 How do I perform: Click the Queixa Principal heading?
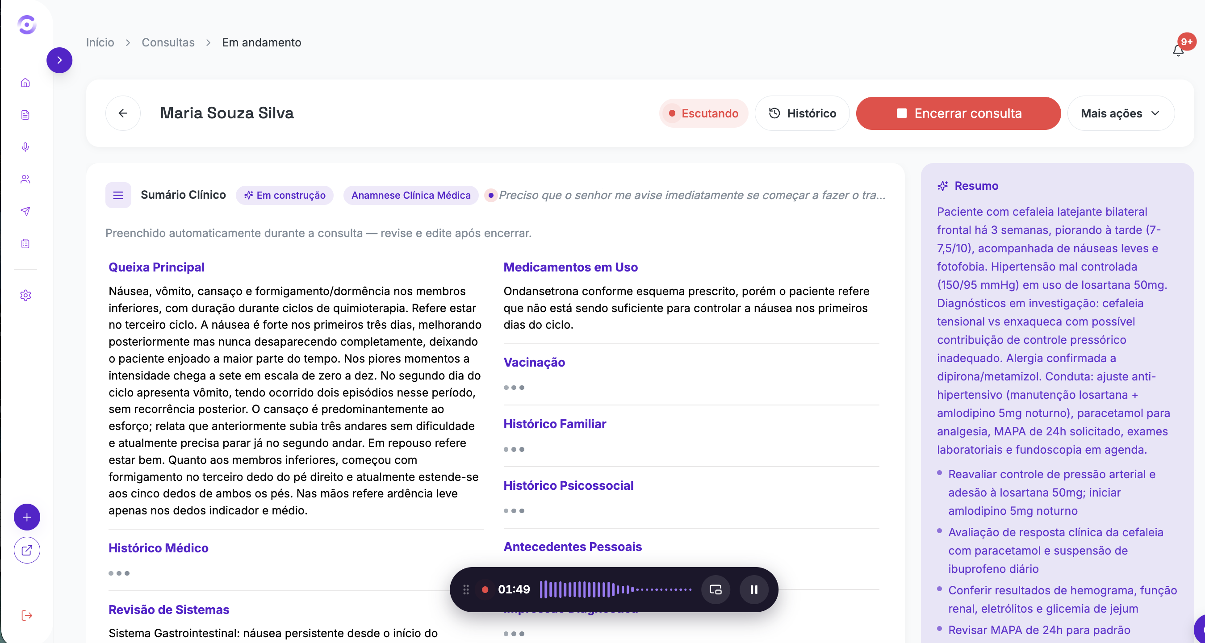point(156,267)
